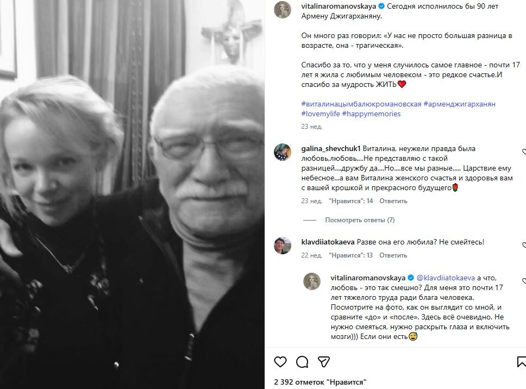Open galina_shevchuk1 profile avatar

[283, 152]
